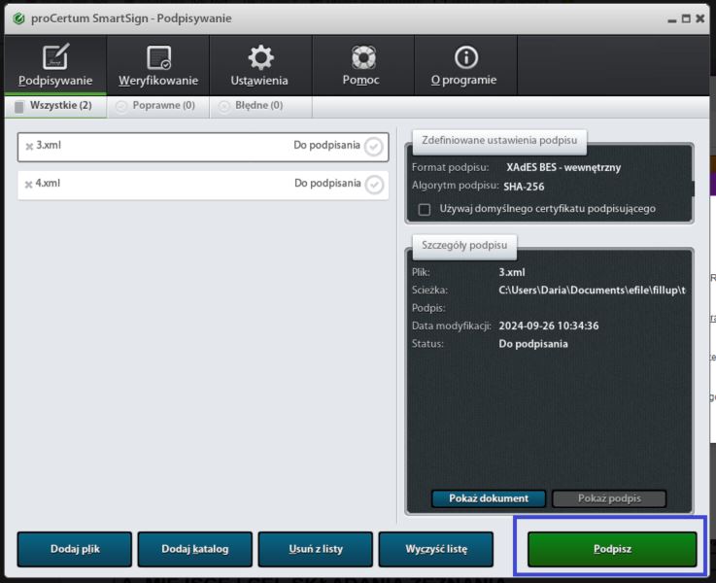This screenshot has width=716, height=583.
Task: Open O programie info section
Action: pos(465,65)
